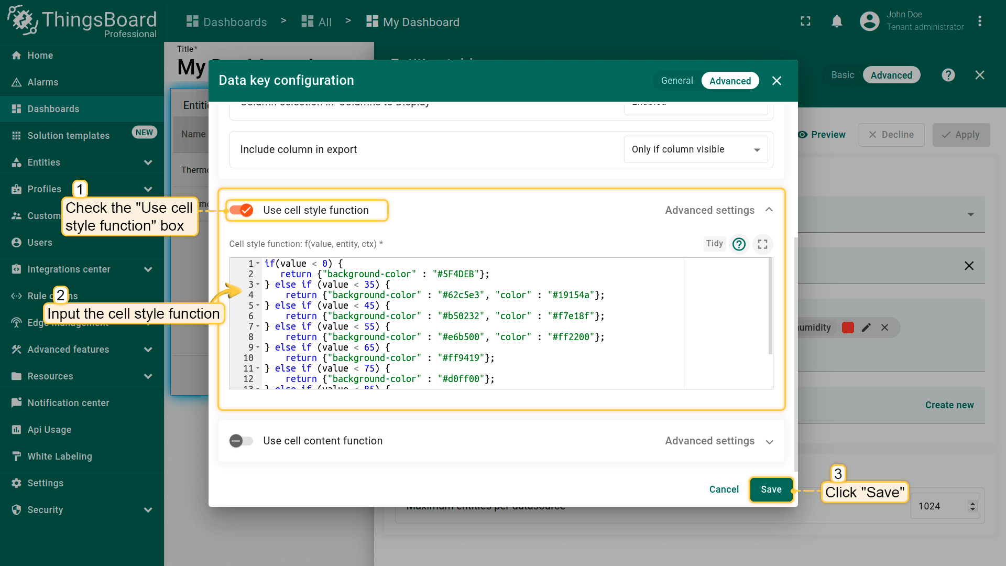Open the code editor fullscreen icon
The width and height of the screenshot is (1006, 566).
coord(762,244)
